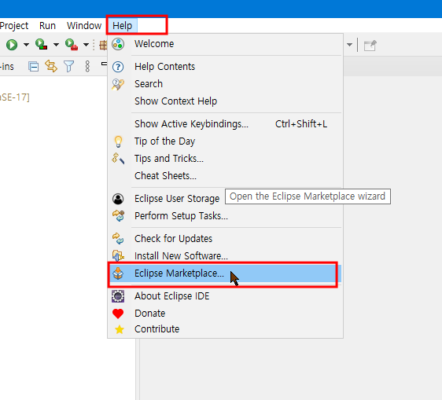Click the Help menu in menu bar
This screenshot has width=442, height=400.
[x=123, y=26]
